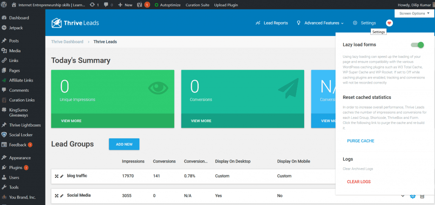Click the edit pencil for blog traffic

tap(62, 176)
